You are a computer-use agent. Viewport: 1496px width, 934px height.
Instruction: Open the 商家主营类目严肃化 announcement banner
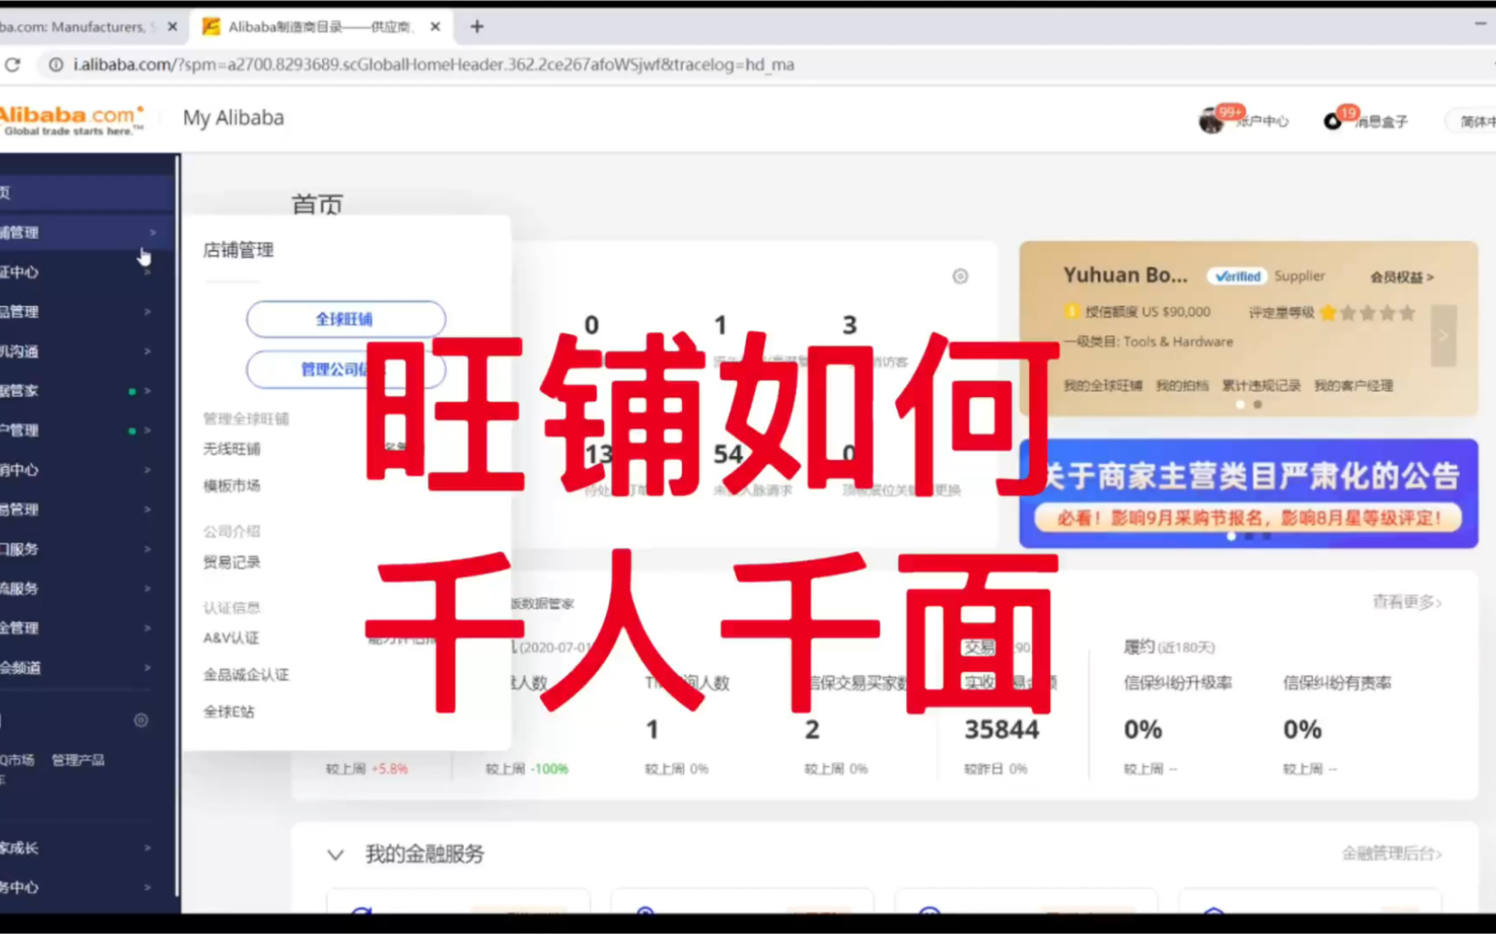click(x=1248, y=493)
